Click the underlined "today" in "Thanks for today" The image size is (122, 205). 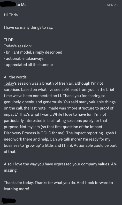(28, 183)
